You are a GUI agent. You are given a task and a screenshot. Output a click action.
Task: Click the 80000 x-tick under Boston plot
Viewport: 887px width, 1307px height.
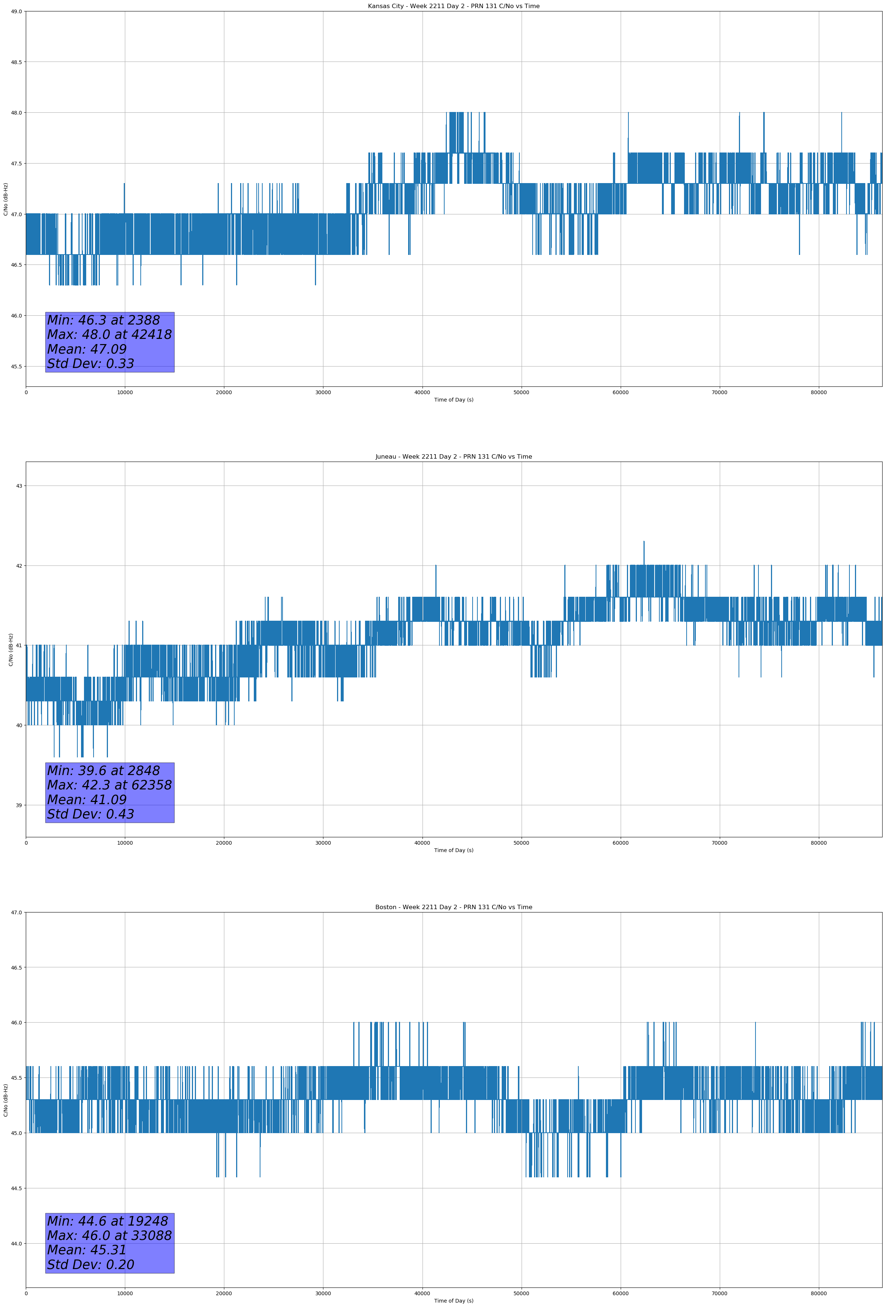coord(818,1293)
